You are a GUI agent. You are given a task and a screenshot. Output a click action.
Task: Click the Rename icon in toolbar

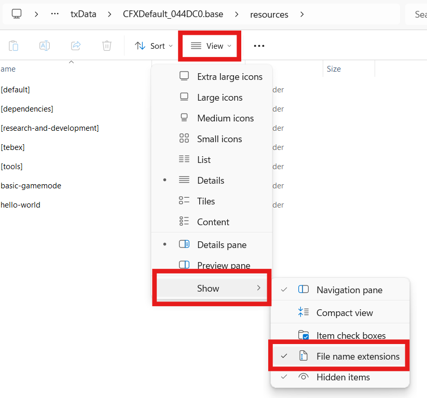(45, 46)
